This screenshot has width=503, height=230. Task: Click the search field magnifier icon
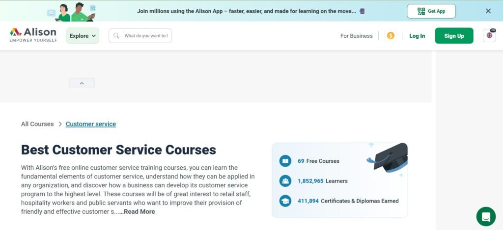(x=116, y=36)
